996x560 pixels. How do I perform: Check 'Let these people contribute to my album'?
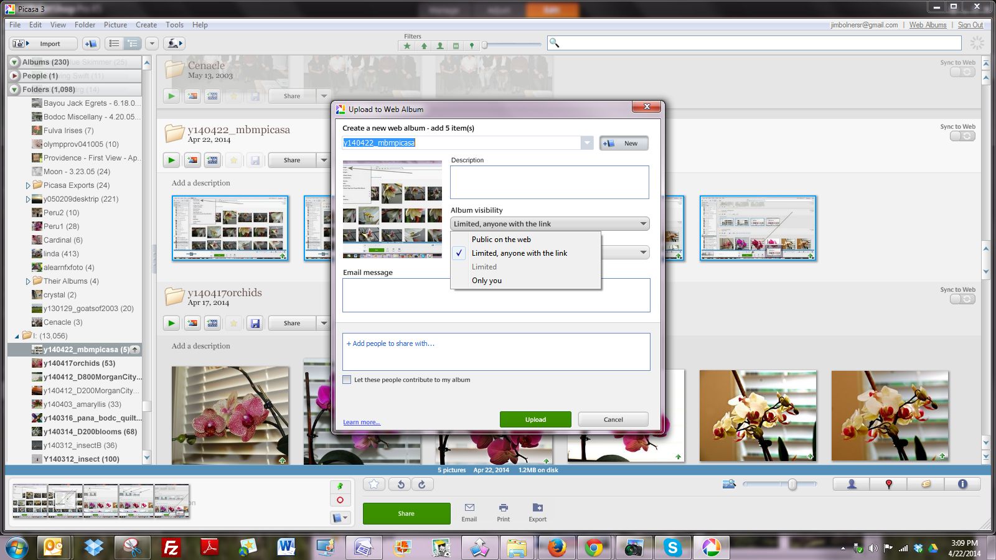[347, 380]
